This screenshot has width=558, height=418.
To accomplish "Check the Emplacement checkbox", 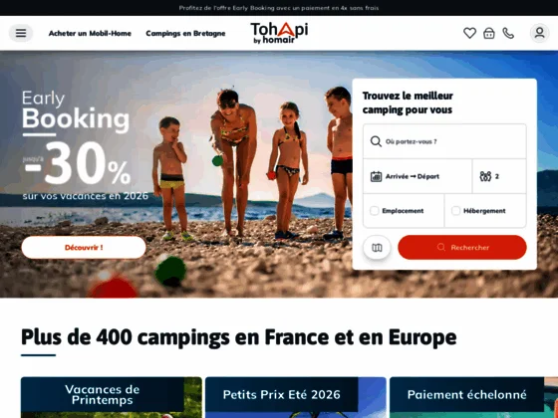I will pos(374,211).
